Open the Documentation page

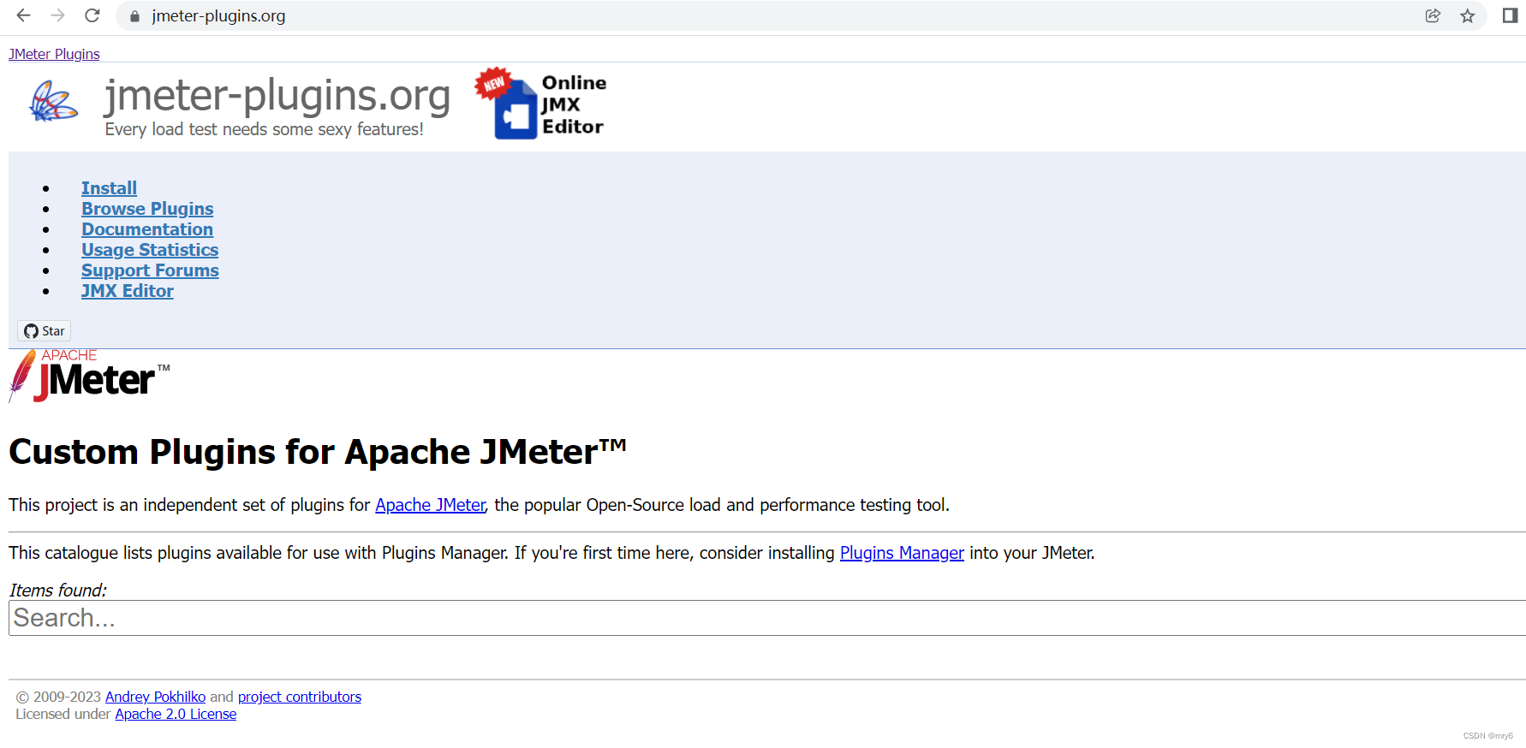click(x=147, y=229)
